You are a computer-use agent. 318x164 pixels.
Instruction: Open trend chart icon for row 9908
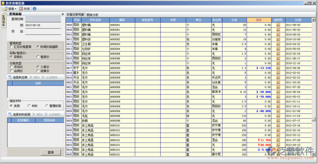278,25
